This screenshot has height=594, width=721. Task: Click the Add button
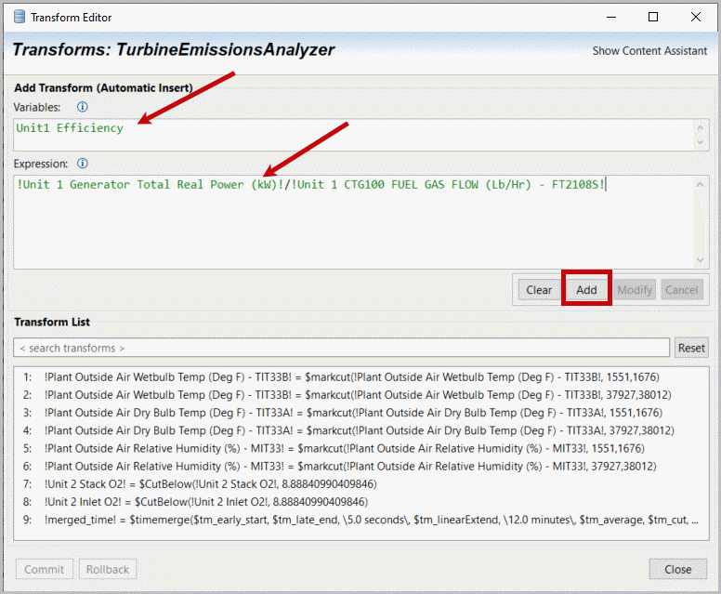pyautogui.click(x=586, y=290)
